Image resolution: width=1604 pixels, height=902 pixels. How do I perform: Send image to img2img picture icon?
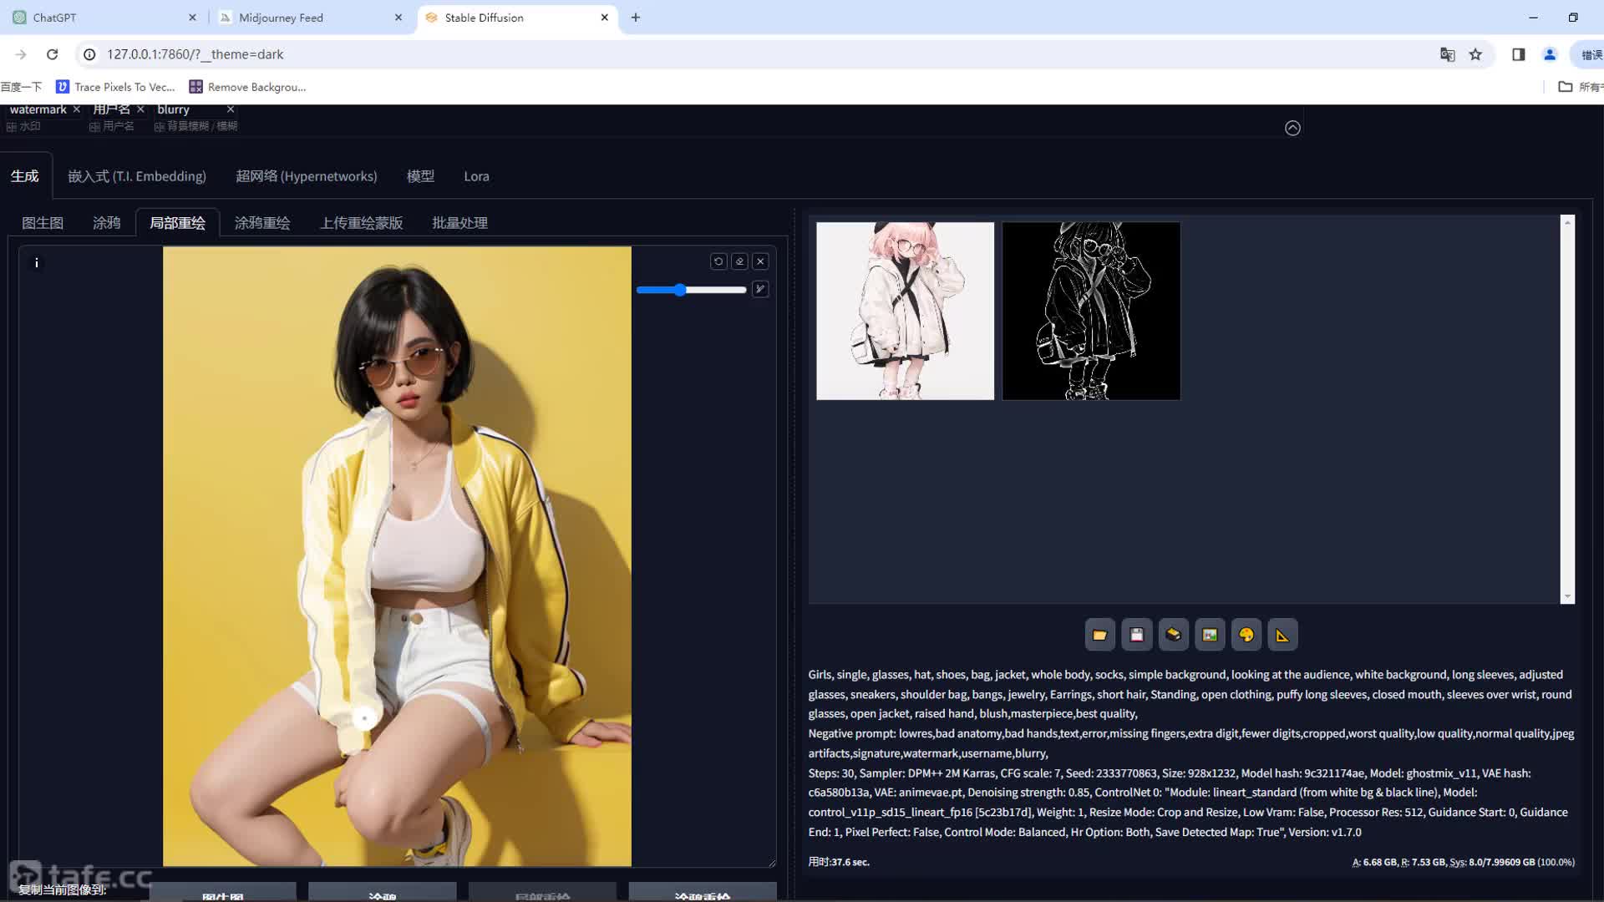[1210, 635]
